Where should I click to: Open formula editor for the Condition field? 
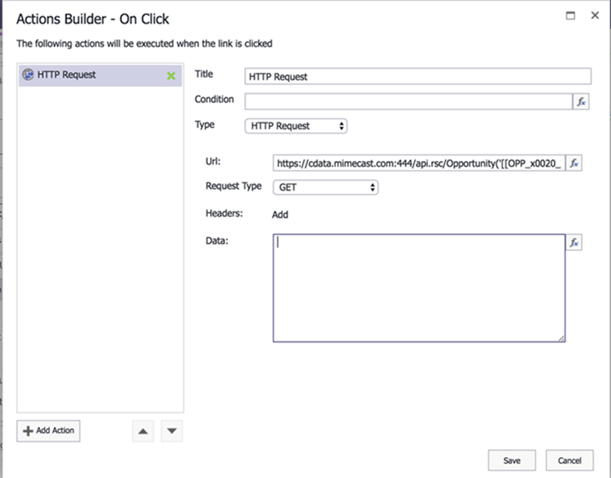[581, 102]
